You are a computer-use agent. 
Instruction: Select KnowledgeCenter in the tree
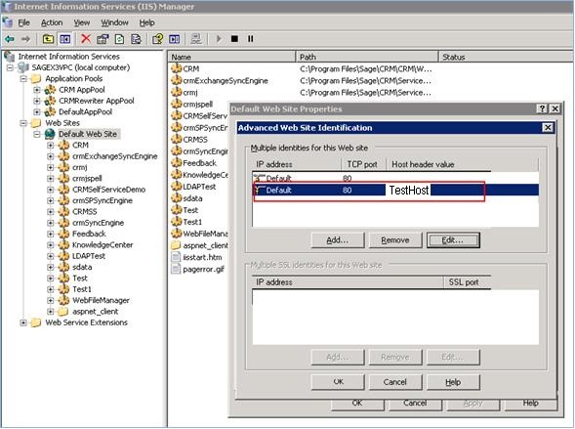pos(103,244)
